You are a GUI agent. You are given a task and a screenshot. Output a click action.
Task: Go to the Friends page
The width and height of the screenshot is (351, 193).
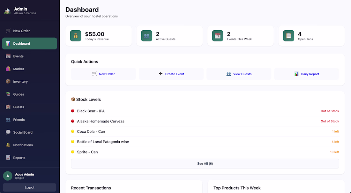click(x=19, y=120)
